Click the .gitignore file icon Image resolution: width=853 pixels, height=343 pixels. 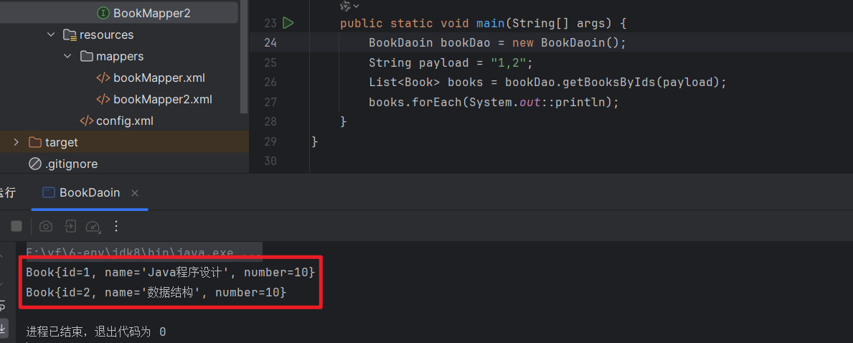pos(35,164)
